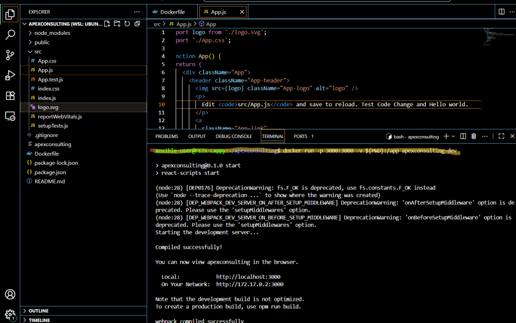
Task: Kill terminal with trash icon
Action: click(x=474, y=136)
